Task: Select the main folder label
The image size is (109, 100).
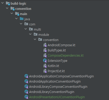Action: click(23, 14)
